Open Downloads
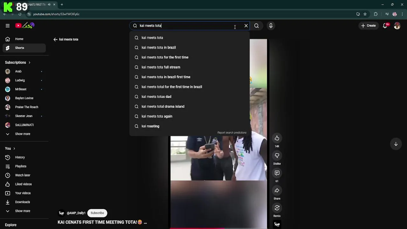This screenshot has width=407, height=229. [24, 202]
